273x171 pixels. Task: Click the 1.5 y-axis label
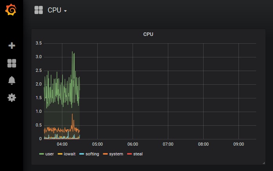[x=39, y=98]
